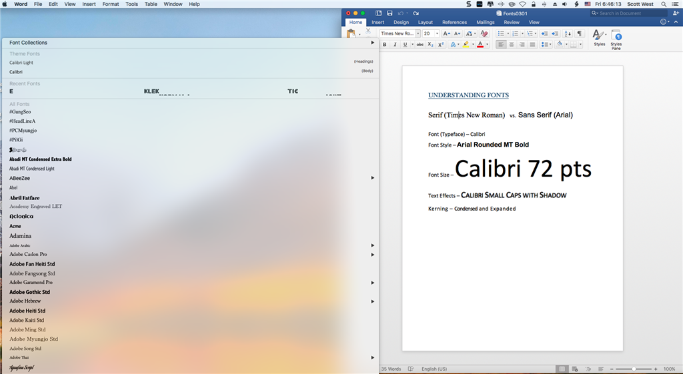The image size is (683, 374).
Task: Collapse the ribbon with the chevron
Action: pos(676,22)
